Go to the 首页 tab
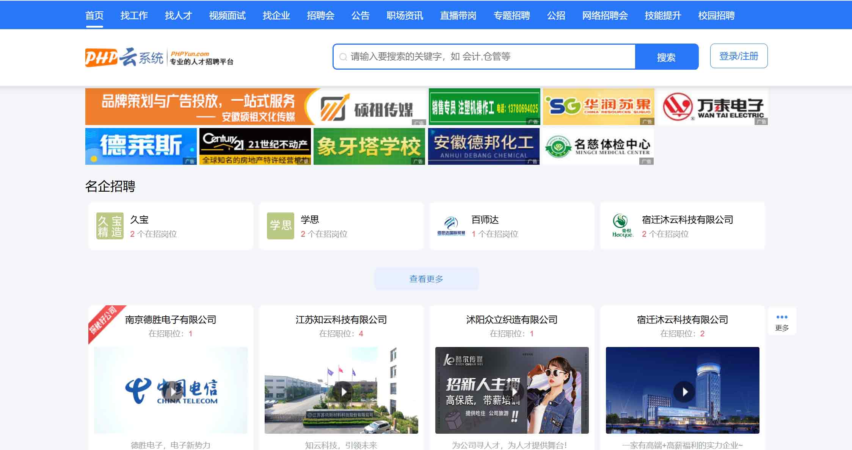 tap(94, 16)
